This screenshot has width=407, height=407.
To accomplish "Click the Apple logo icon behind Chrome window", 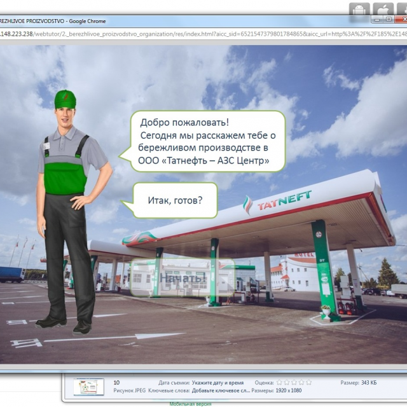I will [383, 10].
